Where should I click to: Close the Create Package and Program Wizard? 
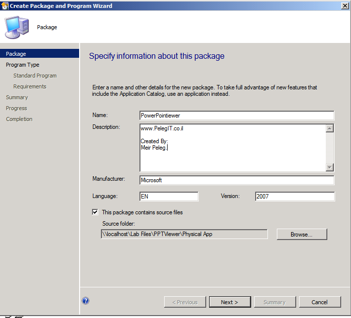(x=345, y=5)
